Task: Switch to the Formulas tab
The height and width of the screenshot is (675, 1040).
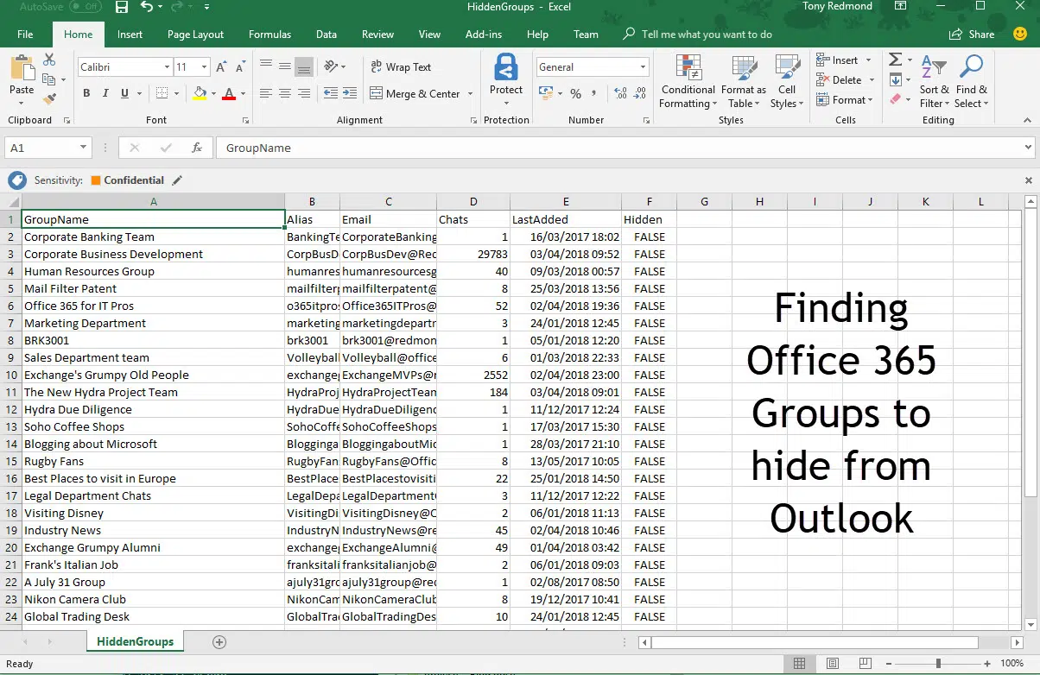Action: tap(270, 35)
